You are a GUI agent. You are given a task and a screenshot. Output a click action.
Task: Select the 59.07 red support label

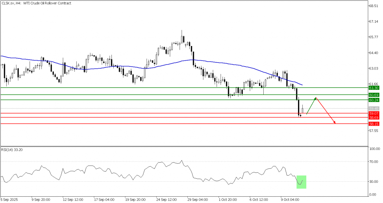click(374, 113)
